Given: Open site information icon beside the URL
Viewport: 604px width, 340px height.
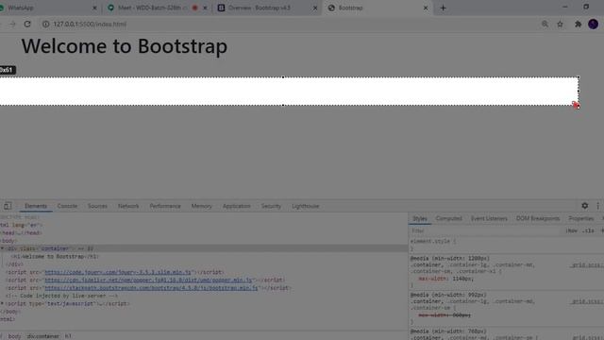Looking at the screenshot, I should [46, 24].
